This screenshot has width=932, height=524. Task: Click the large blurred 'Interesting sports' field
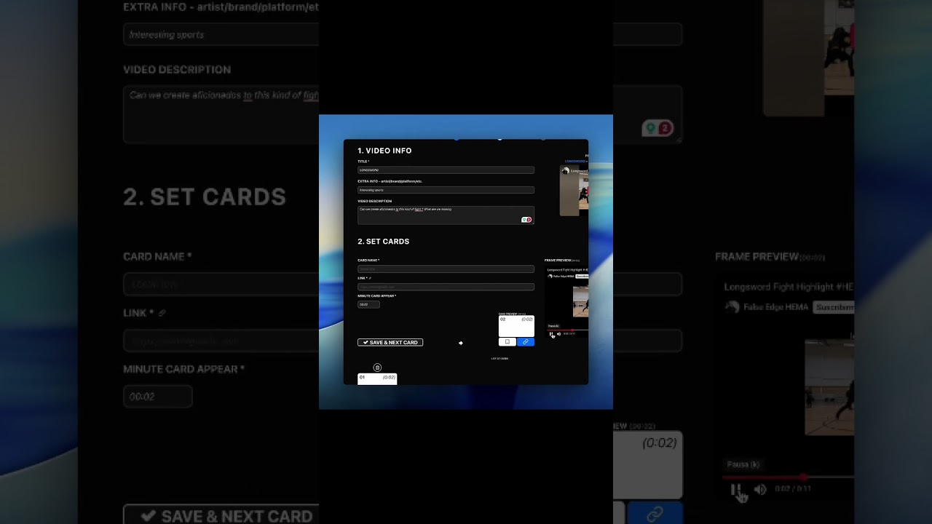pyautogui.click(x=221, y=34)
